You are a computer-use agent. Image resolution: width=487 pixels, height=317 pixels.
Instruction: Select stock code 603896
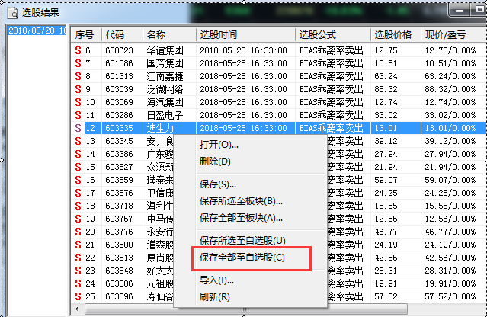click(119, 296)
